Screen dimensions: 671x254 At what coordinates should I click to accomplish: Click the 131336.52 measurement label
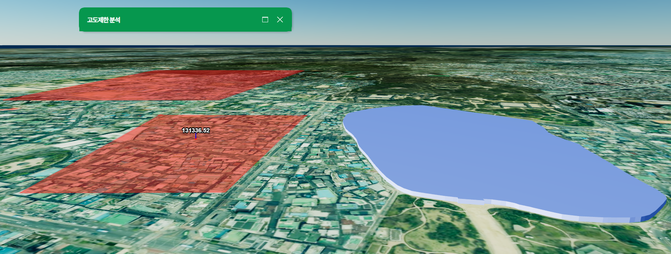[196, 131]
